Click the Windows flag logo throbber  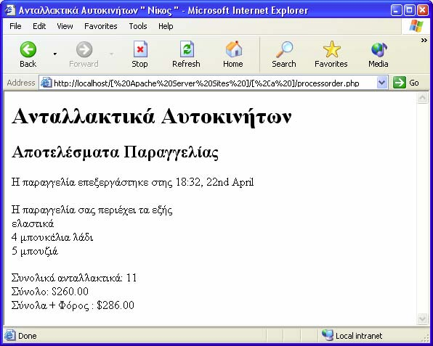[x=416, y=25]
